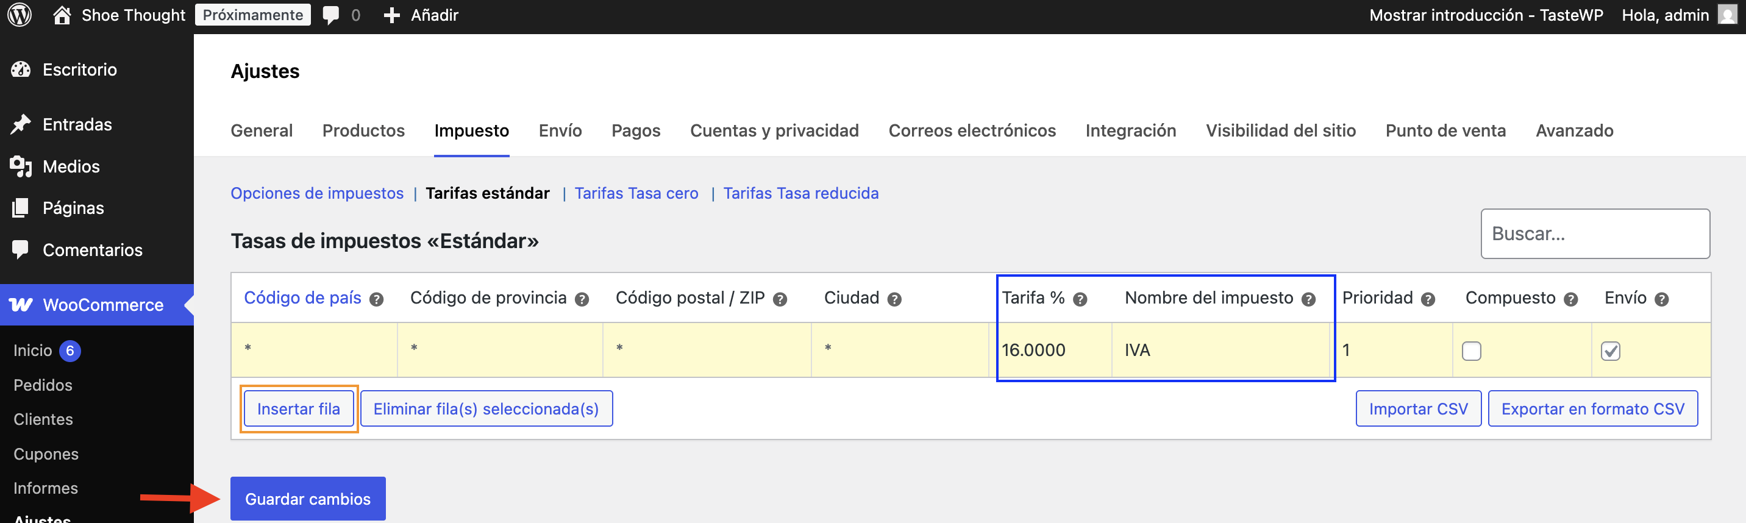Click Exportar en formato CSV button

(1592, 408)
